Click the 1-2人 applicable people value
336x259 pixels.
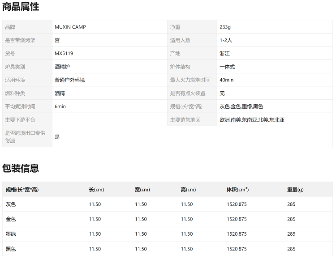click(x=226, y=40)
